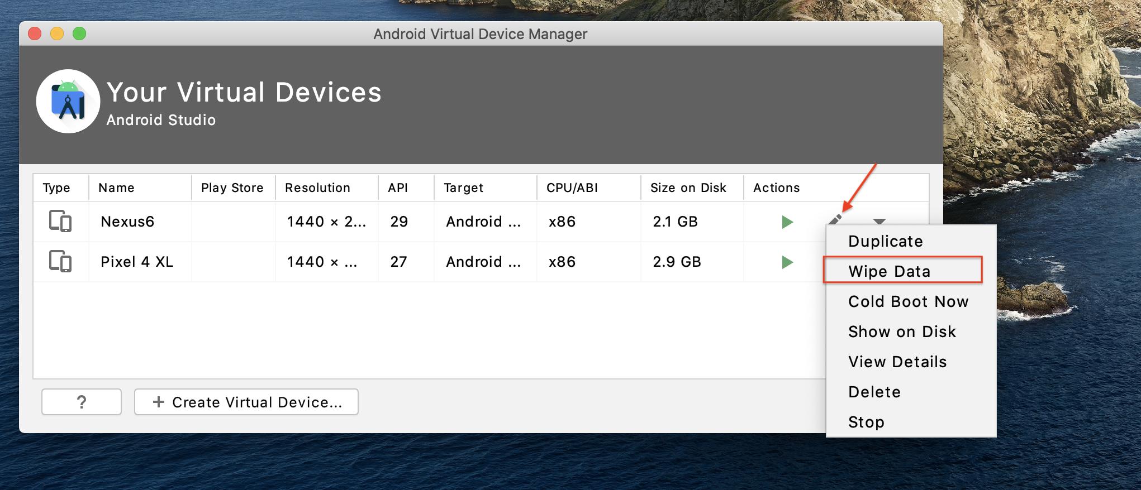Select Stop from the actions menu
Viewport: 1141px width, 490px height.
[866, 422]
